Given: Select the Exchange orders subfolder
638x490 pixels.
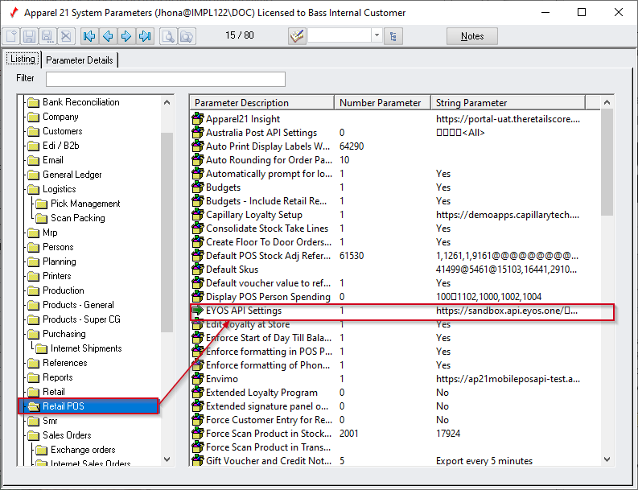Looking at the screenshot, I should point(76,450).
